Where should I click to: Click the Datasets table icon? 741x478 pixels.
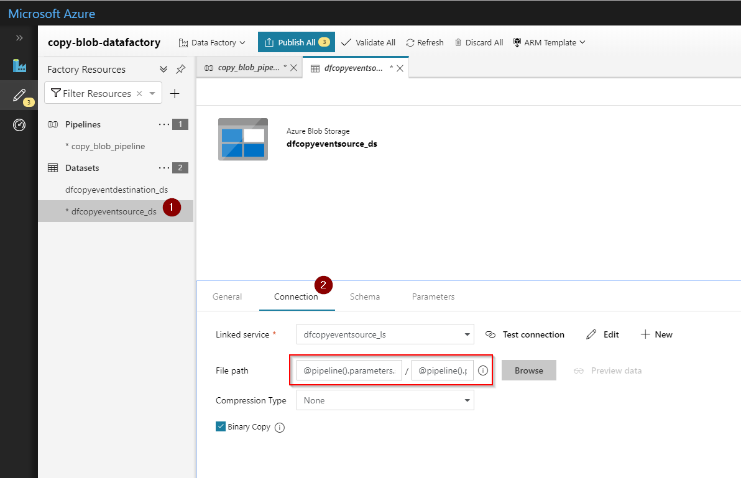[x=53, y=168]
